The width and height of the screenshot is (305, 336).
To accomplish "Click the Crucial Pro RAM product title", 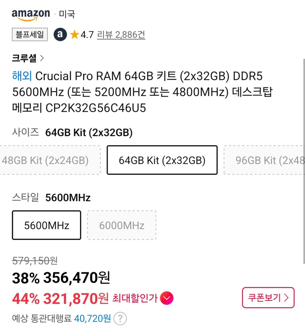I will click(142, 92).
